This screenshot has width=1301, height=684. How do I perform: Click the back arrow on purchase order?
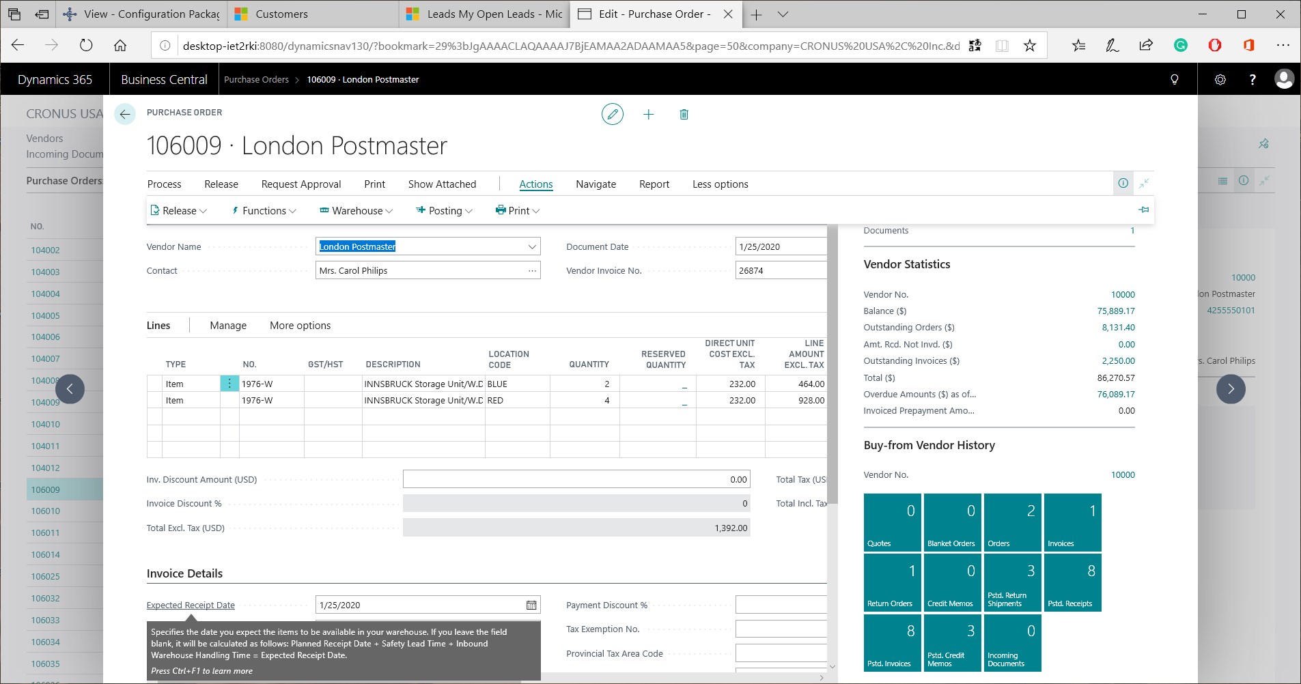[x=125, y=114]
